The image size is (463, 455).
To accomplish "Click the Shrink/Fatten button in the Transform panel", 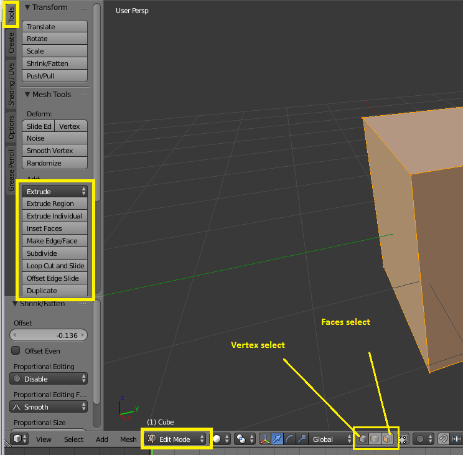I will pyautogui.click(x=55, y=63).
